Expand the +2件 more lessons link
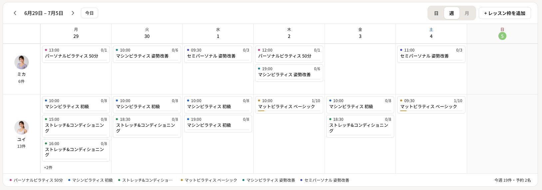Viewport: 542px width, 190px height. 48,168
